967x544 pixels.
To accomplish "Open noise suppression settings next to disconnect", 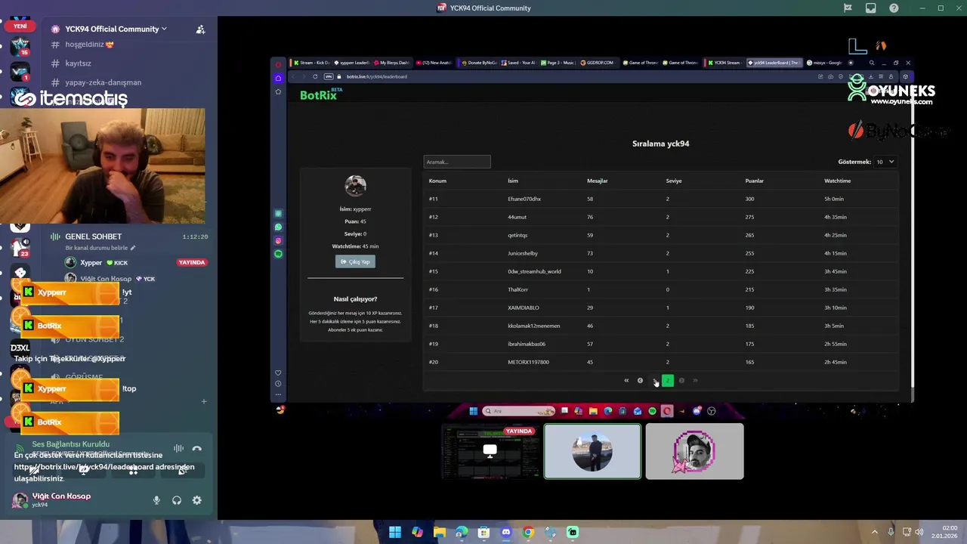I will pos(178,448).
